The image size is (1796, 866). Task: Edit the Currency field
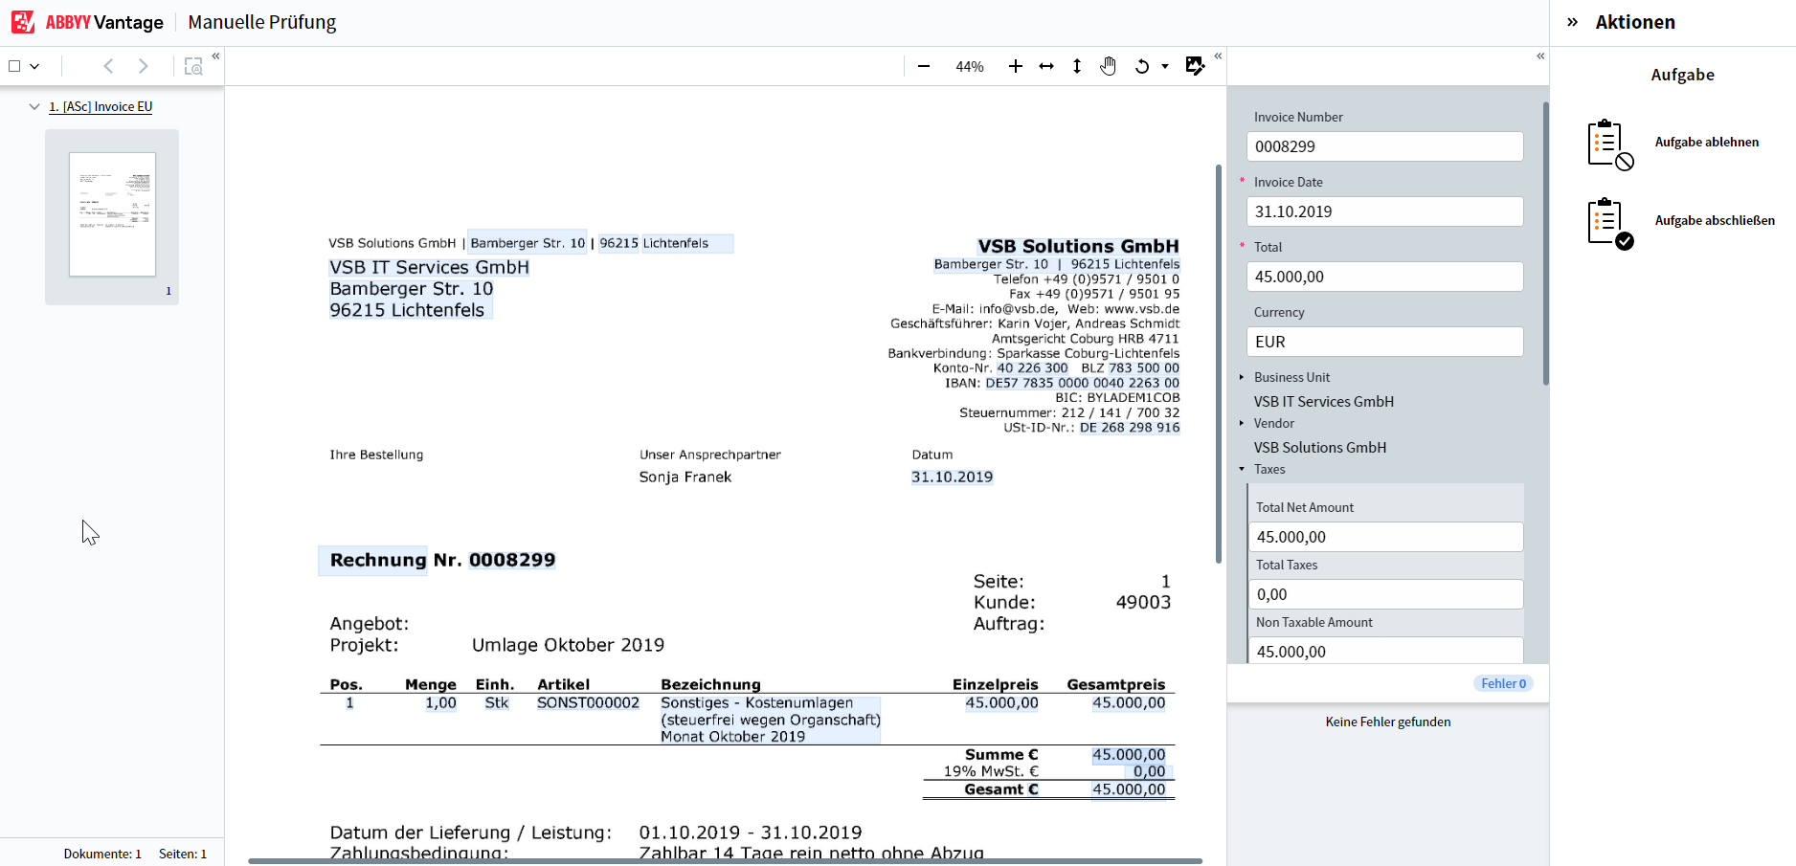click(x=1384, y=342)
